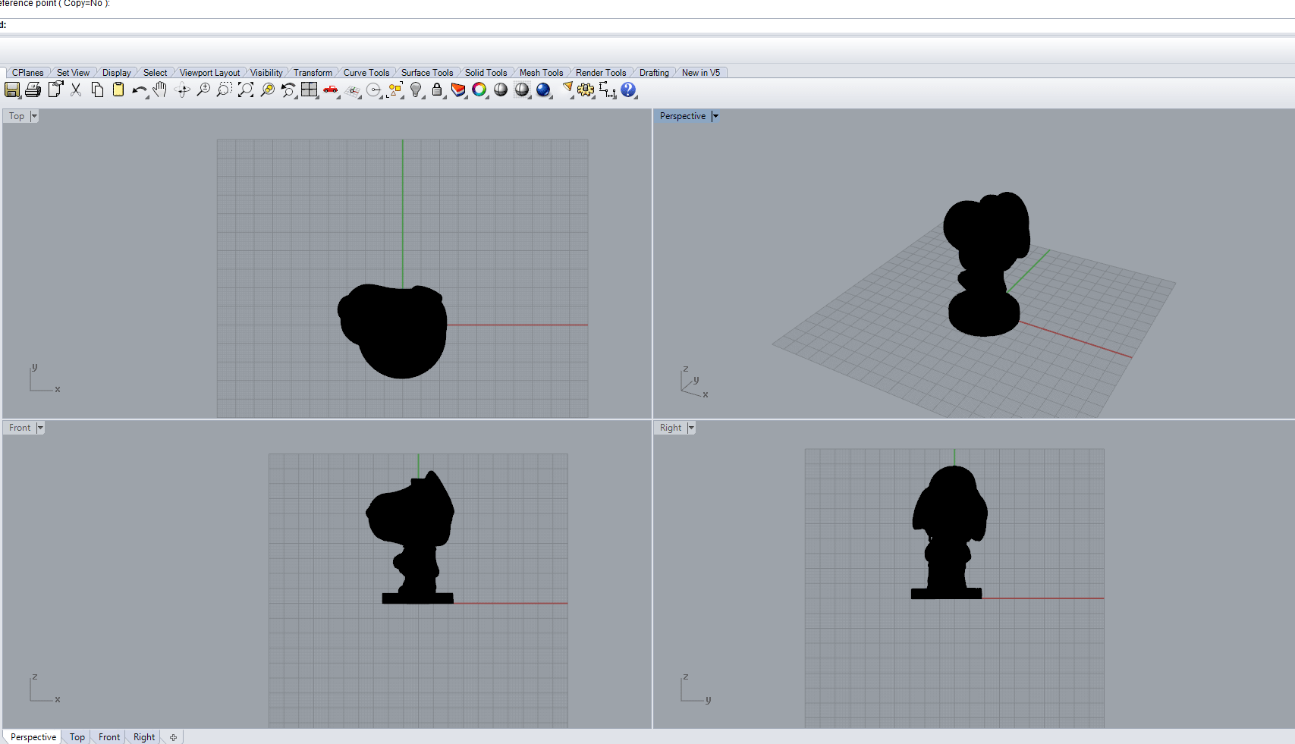Open the Options gear icon
1295x744 pixels.
coord(586,89)
